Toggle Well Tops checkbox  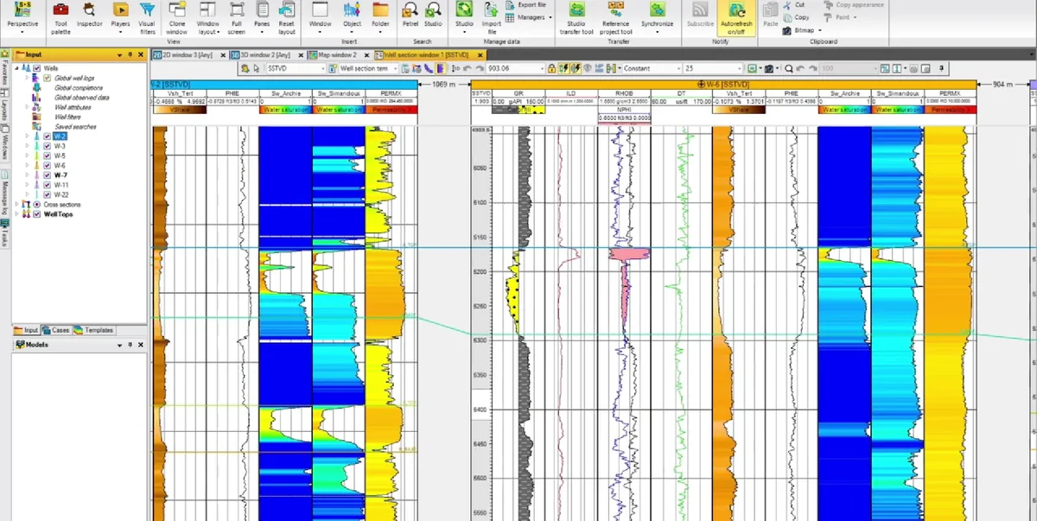tap(37, 213)
